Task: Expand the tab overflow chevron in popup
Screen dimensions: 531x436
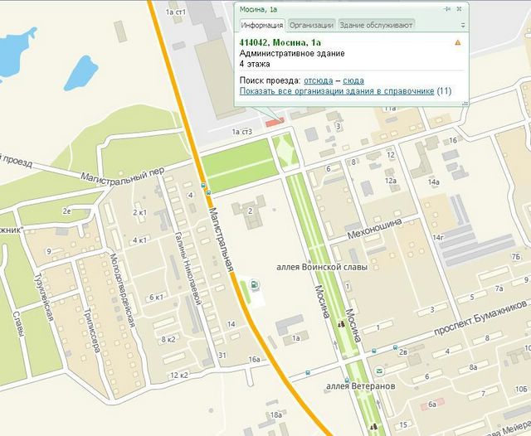Action: [463, 26]
